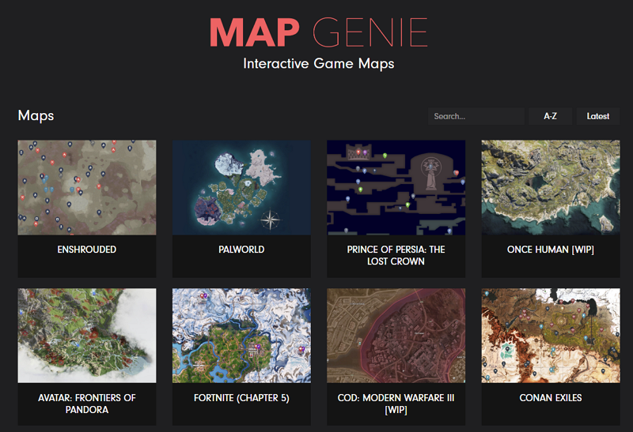Click the compass rose on Palworld map
Screen dimensions: 633x432
(x=271, y=220)
